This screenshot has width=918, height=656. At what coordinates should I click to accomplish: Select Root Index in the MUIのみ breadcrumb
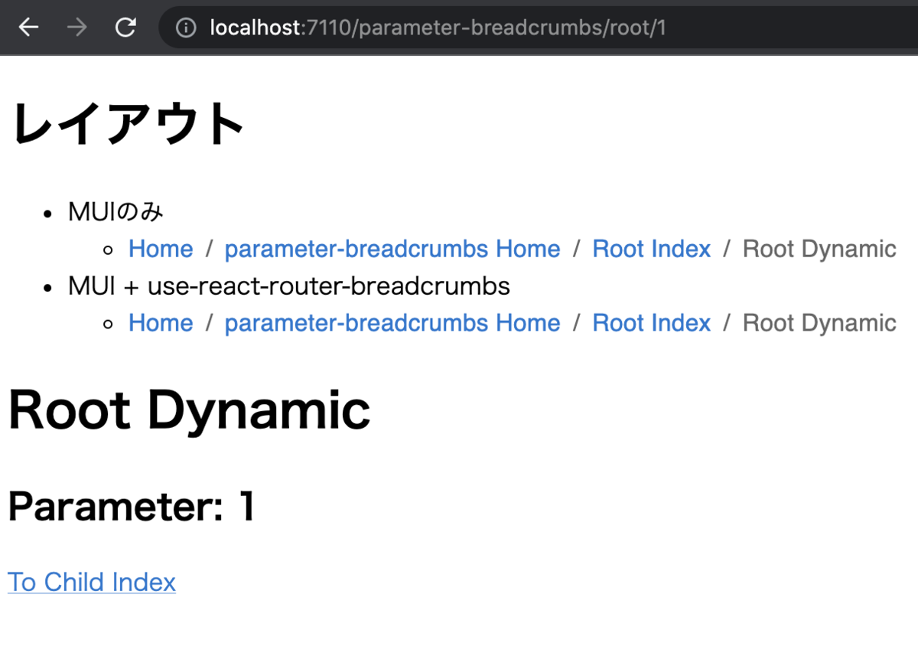tap(651, 248)
